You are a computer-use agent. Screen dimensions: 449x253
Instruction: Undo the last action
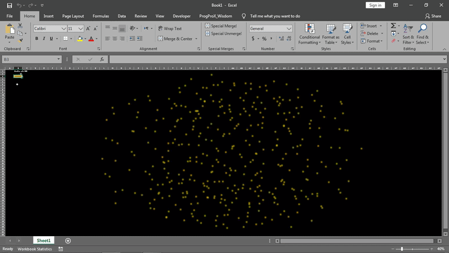point(19,5)
